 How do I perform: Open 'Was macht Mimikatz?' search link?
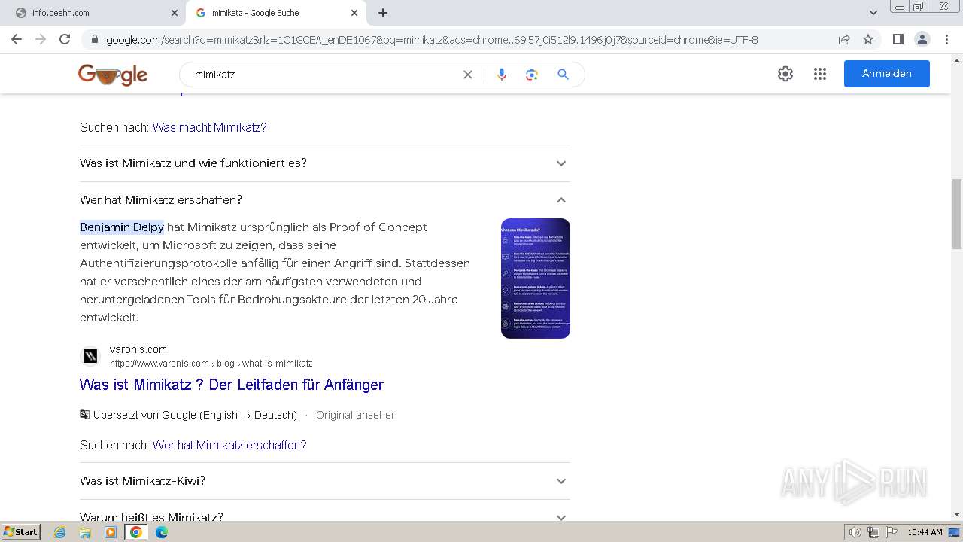[209, 127]
